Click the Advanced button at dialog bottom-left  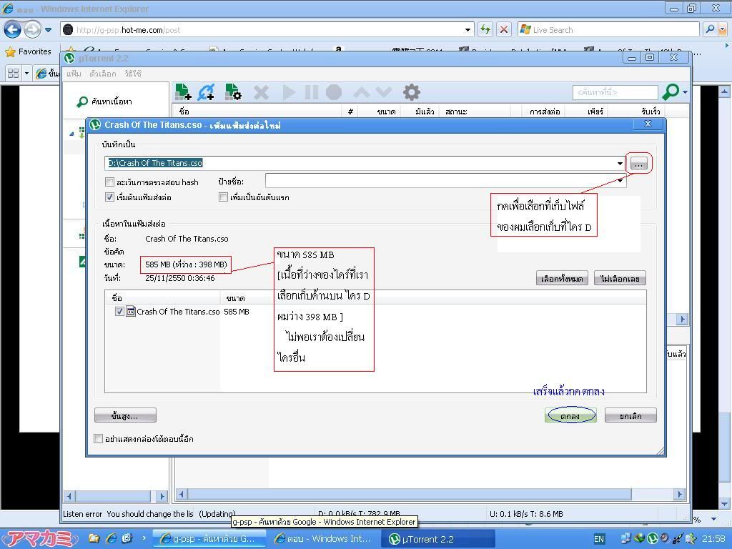[x=125, y=415]
